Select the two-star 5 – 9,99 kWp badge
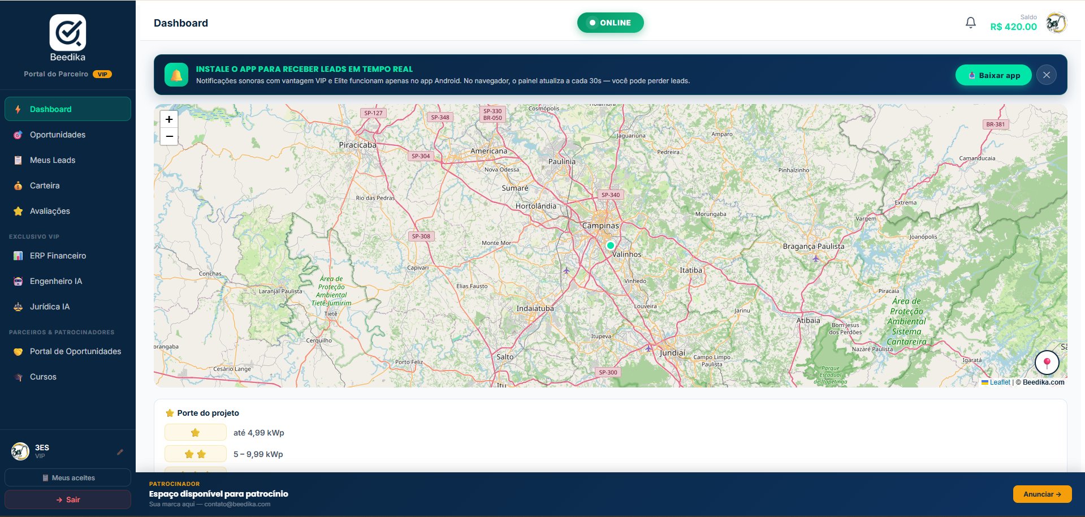1085x517 pixels. coord(196,454)
